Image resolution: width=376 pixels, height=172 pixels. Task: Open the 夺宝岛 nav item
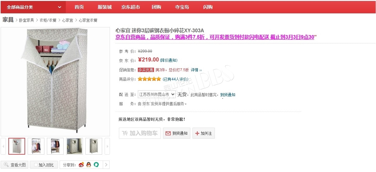point(182,7)
